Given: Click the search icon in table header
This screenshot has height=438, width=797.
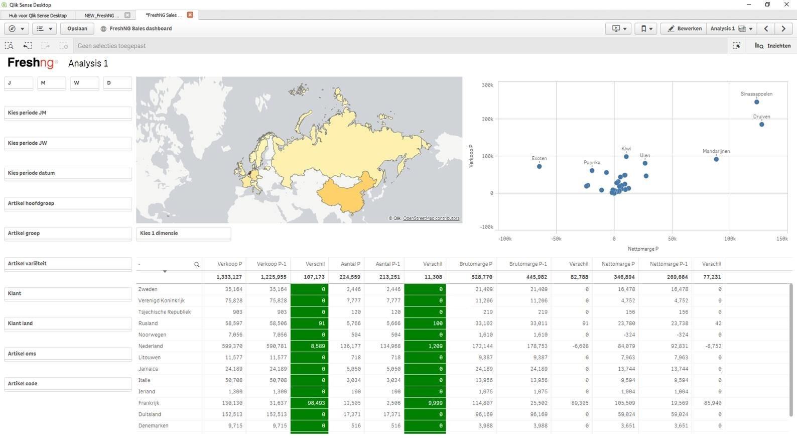Looking at the screenshot, I should (197, 264).
